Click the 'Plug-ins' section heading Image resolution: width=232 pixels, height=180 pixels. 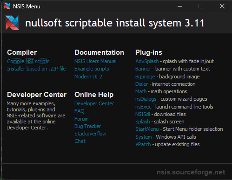[x=149, y=52]
